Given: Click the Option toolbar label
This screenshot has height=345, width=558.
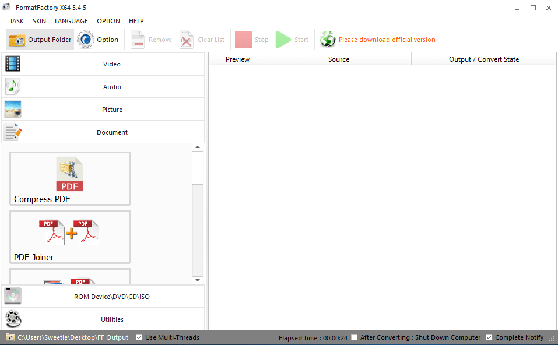Looking at the screenshot, I should (x=107, y=40).
